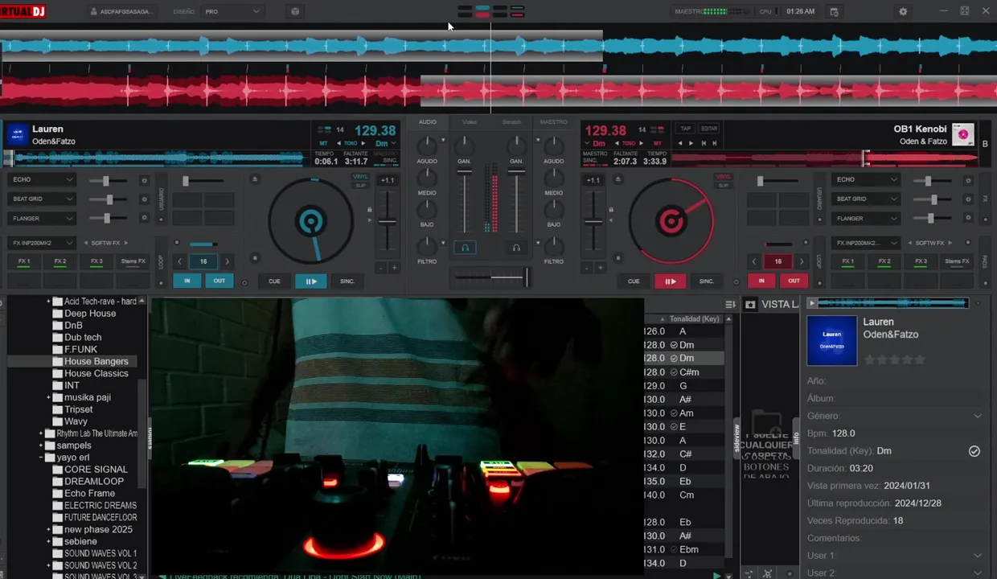997x579 pixels.
Task: Open the settings gear in the top bar
Action: click(x=903, y=12)
